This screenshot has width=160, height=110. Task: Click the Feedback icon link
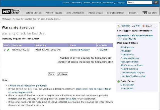tap(119, 26)
